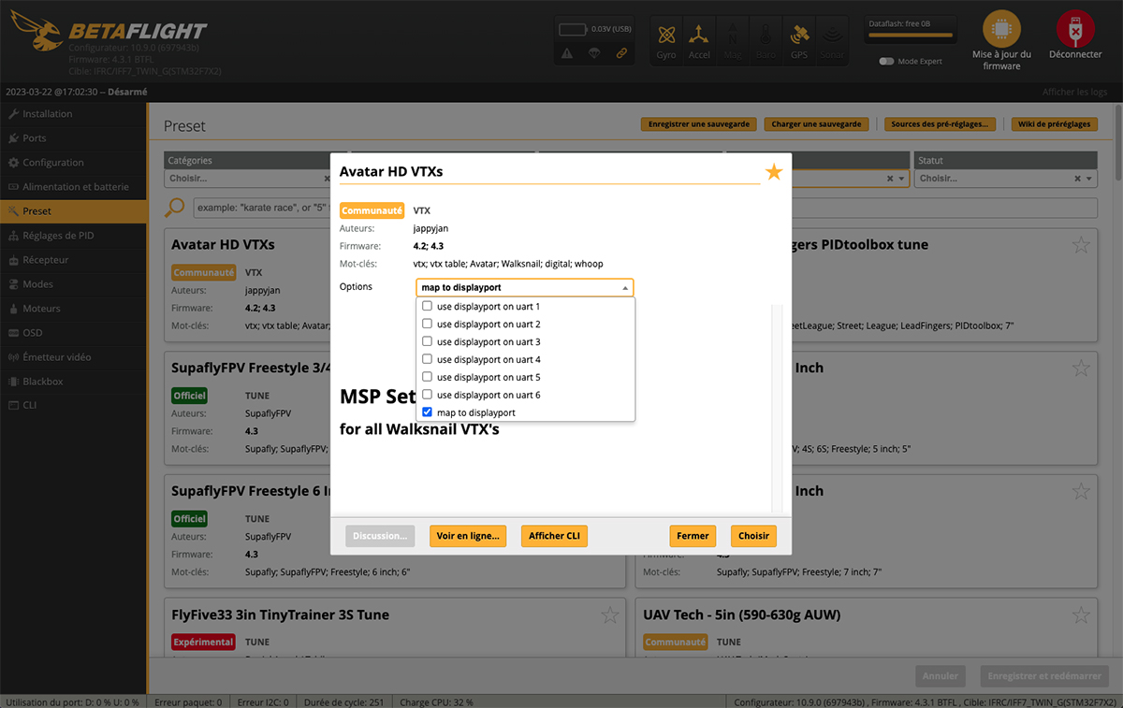1123x708 pixels.
Task: Click the magnifier icon beside the preset search
Action: coord(174,208)
